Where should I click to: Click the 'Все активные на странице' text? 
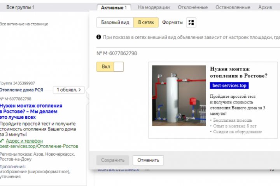(x=24, y=24)
